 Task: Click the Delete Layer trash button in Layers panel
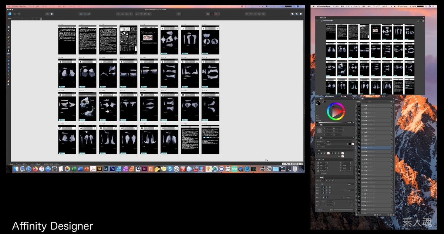point(393,215)
